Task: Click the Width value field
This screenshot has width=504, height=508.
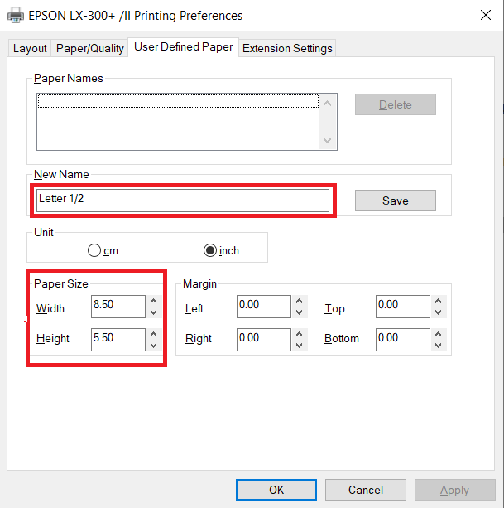Action: coord(118,307)
